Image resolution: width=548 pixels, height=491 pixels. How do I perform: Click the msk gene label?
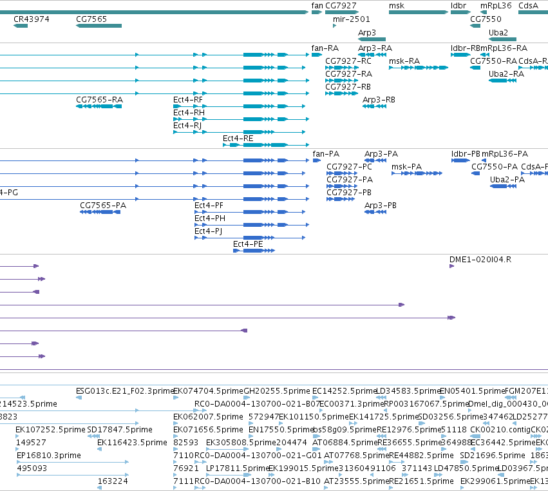pos(397,6)
